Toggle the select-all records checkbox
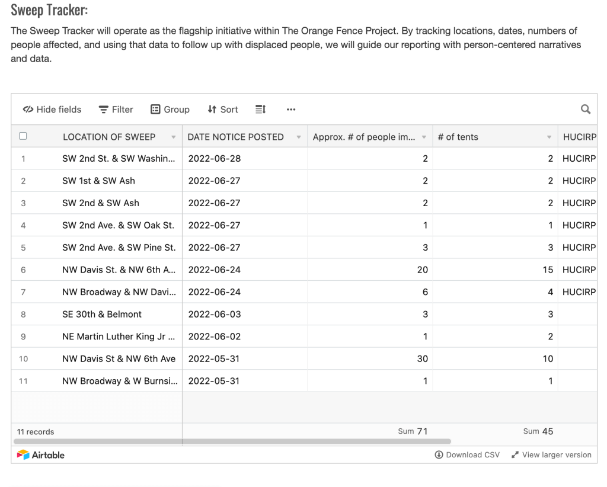Screen dimensions: 607x487 point(23,136)
